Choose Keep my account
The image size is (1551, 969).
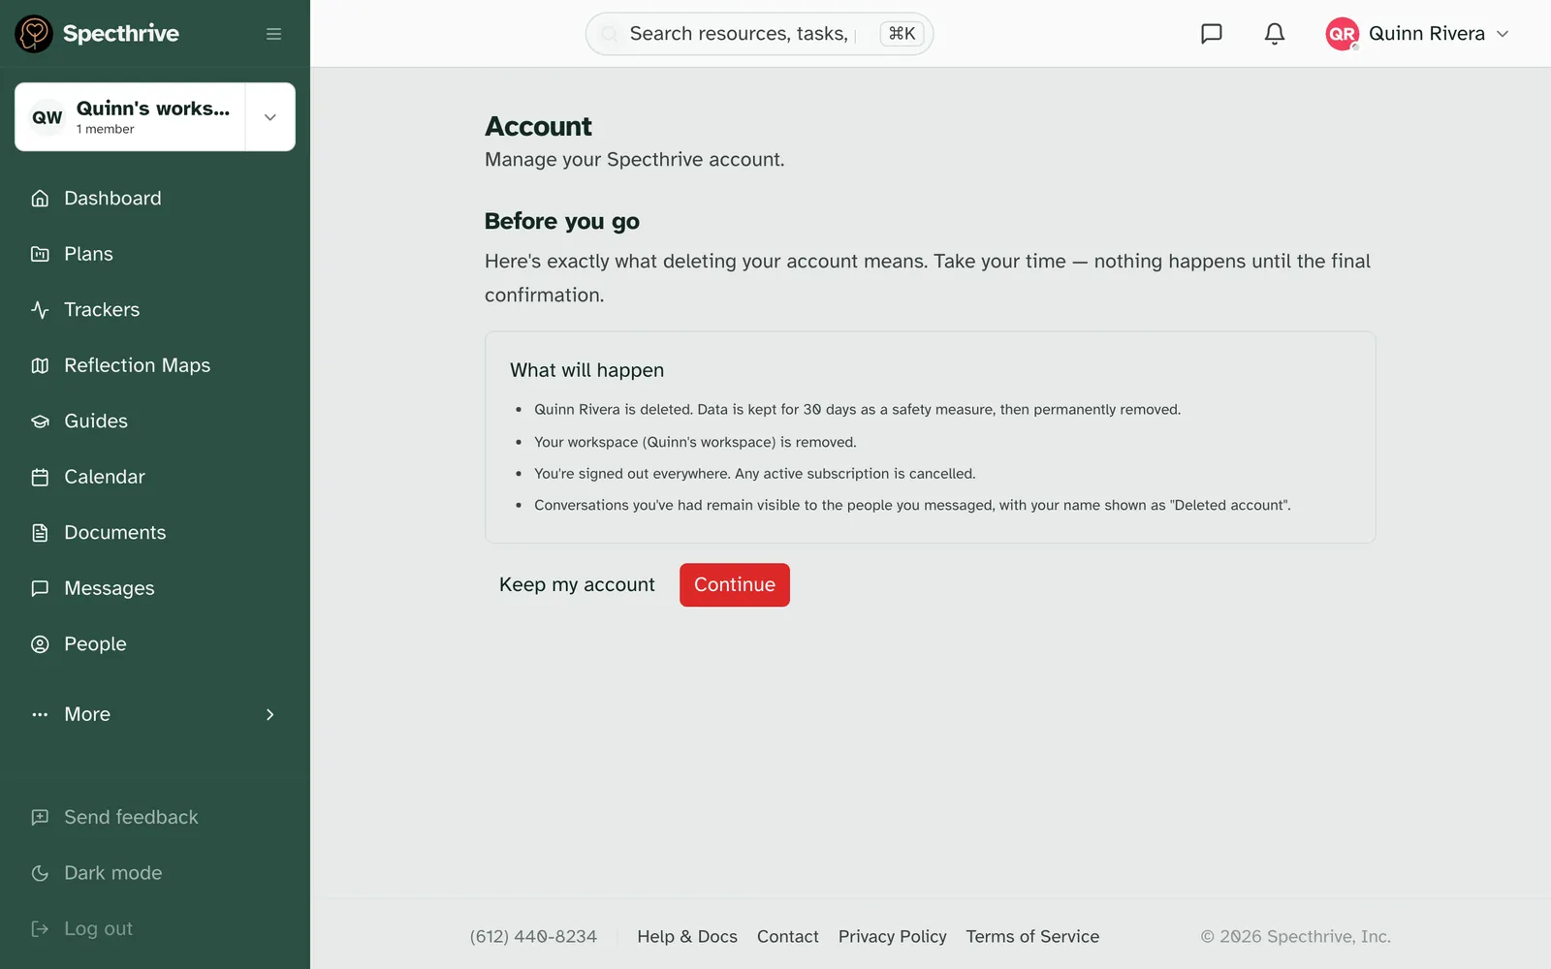[x=577, y=585]
